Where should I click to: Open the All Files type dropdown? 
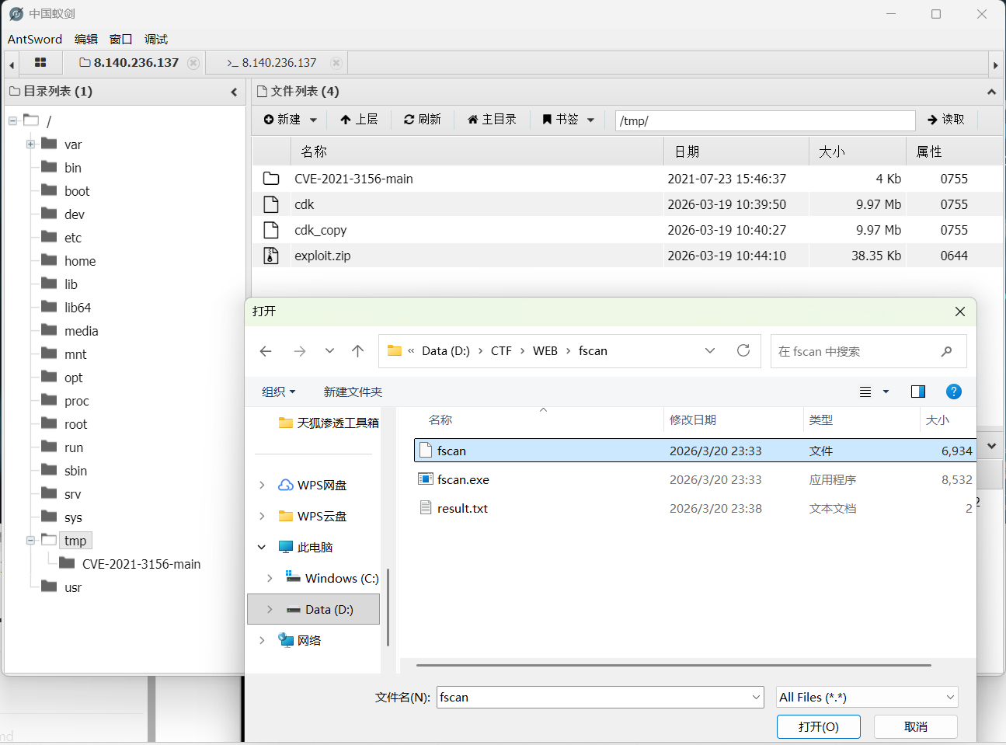867,698
